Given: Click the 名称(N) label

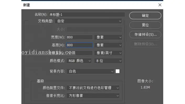Looking at the screenshot, I should click(41, 15).
